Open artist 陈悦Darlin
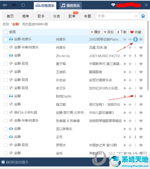The height and width of the screenshot is (169, 150). click(64, 96)
